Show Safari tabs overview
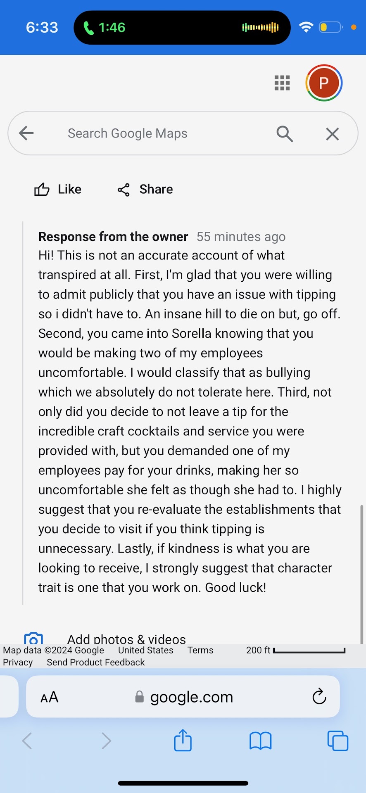Screen dimensions: 366x793 tap(337, 741)
